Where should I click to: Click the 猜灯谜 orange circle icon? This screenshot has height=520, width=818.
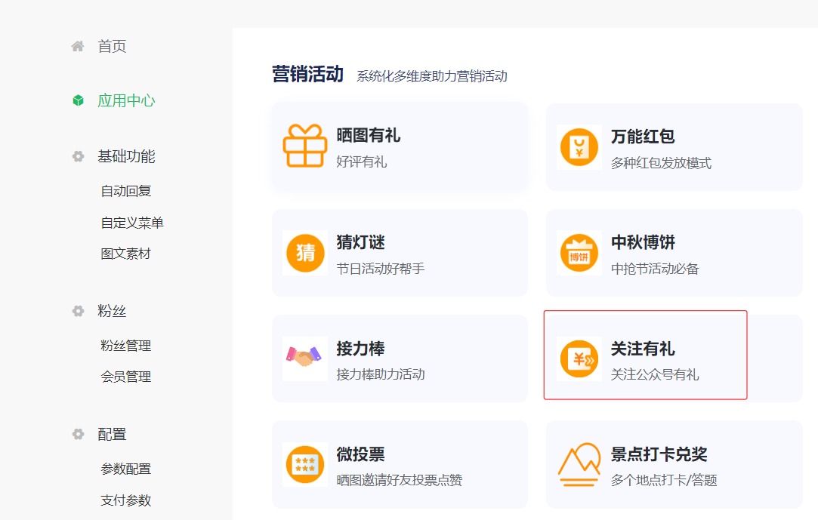click(305, 253)
